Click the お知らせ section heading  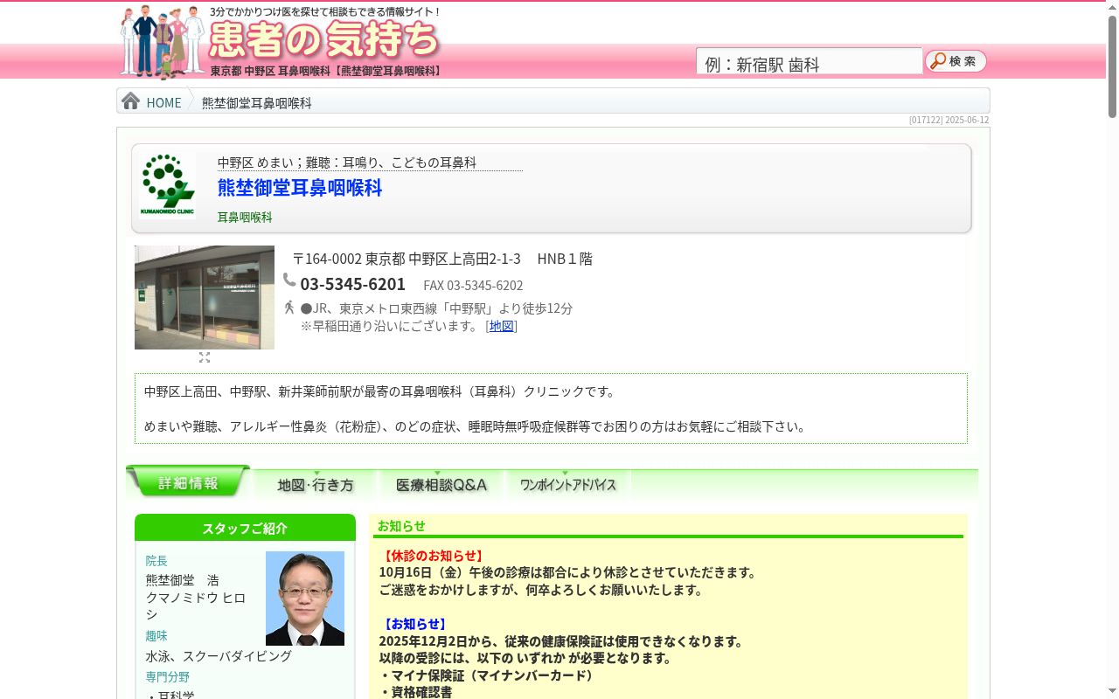click(401, 525)
